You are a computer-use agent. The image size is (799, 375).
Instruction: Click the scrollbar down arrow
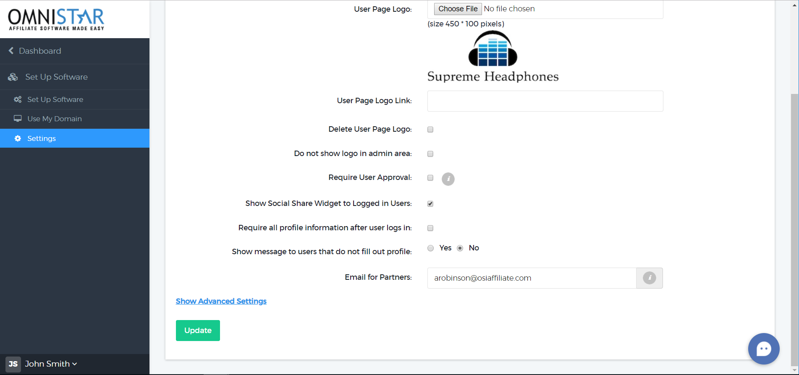794,370
